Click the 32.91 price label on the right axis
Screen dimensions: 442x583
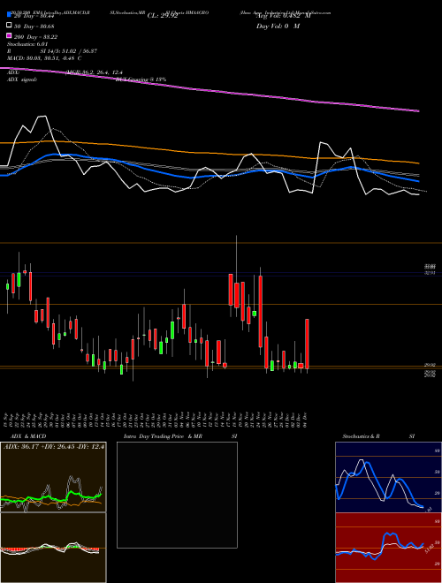click(431, 273)
